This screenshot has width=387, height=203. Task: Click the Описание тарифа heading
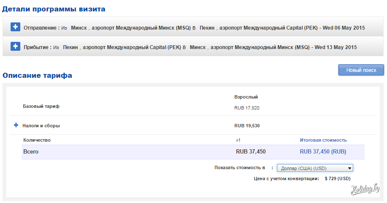37,75
